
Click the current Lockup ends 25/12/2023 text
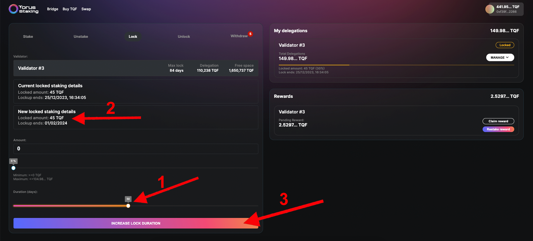[x=52, y=97]
